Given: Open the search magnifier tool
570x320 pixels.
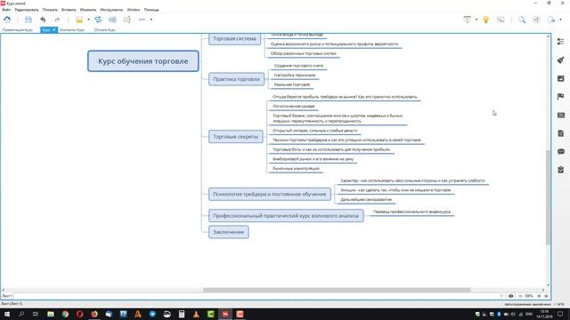Looking at the screenshot, I should 522,20.
